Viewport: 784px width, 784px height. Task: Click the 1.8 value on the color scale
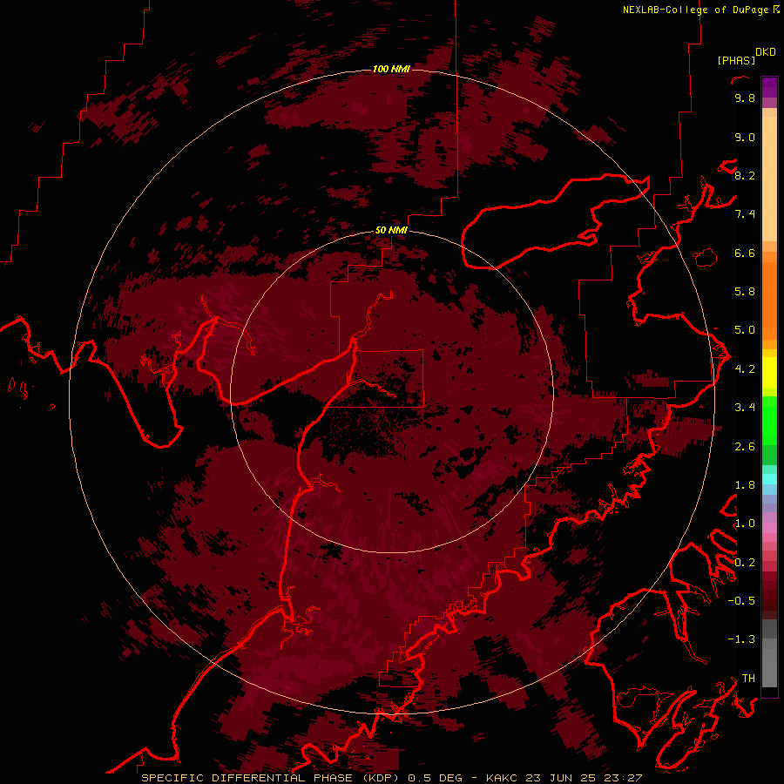point(745,485)
